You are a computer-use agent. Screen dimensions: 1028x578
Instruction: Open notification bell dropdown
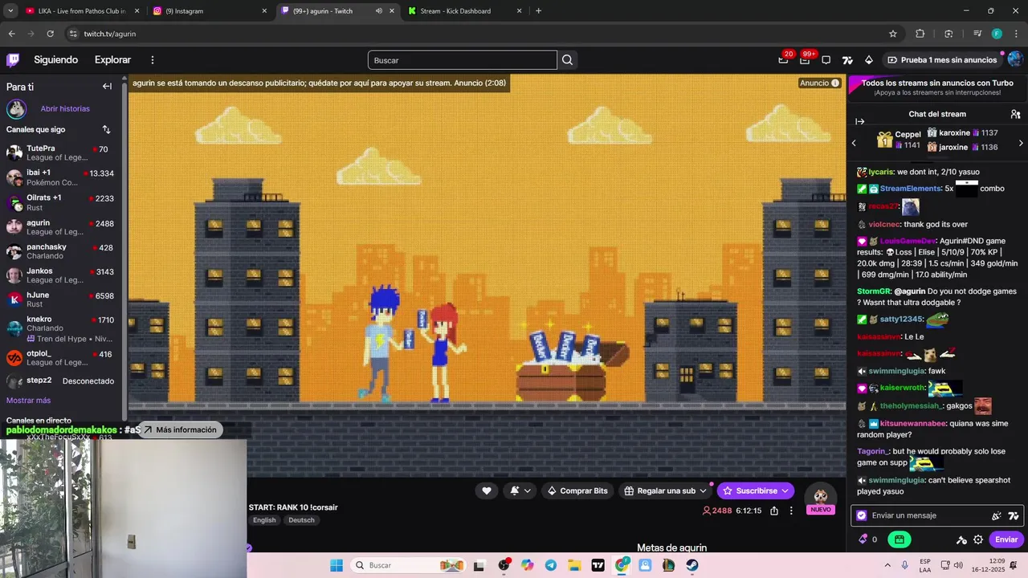tap(520, 490)
